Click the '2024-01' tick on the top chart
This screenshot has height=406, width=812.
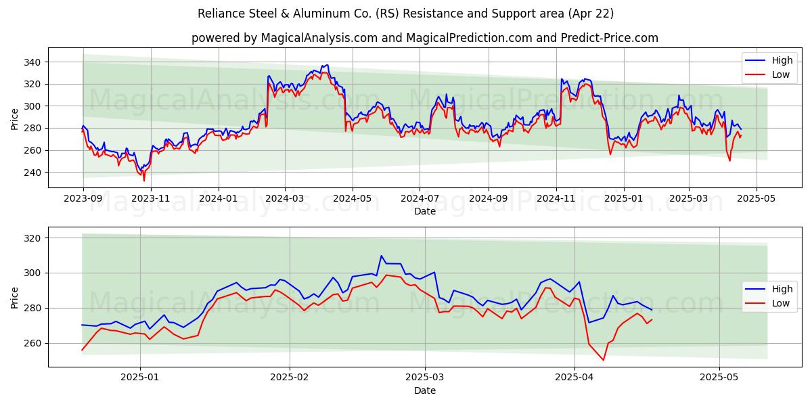(x=218, y=199)
